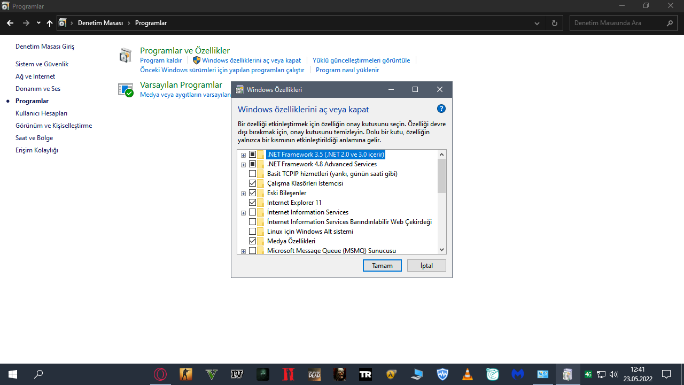Viewport: 684px width, 385px height.
Task: Open Sistem ve Güvenlik category
Action: click(x=42, y=64)
